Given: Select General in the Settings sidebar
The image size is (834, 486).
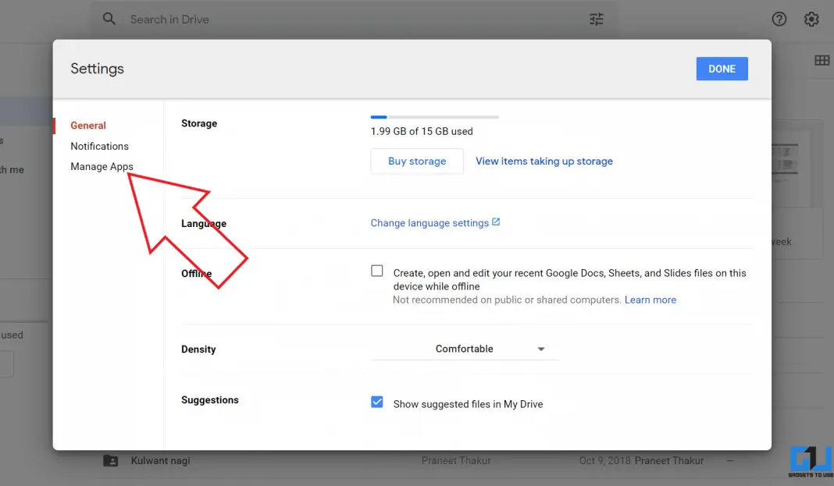Looking at the screenshot, I should [87, 125].
